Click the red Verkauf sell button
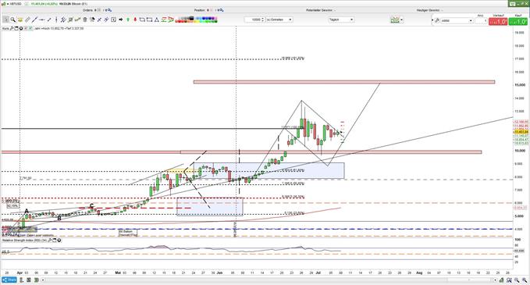530x285 pixels. [498, 21]
